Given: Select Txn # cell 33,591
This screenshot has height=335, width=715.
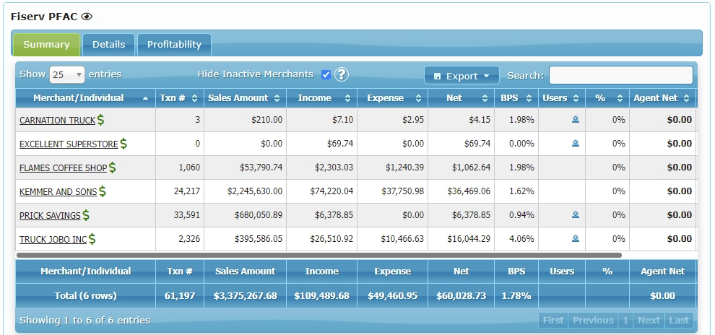Looking at the screenshot, I should tap(180, 214).
